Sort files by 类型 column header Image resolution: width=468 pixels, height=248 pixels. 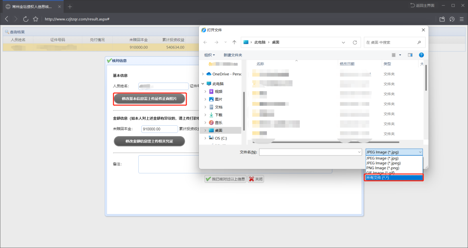click(387, 64)
